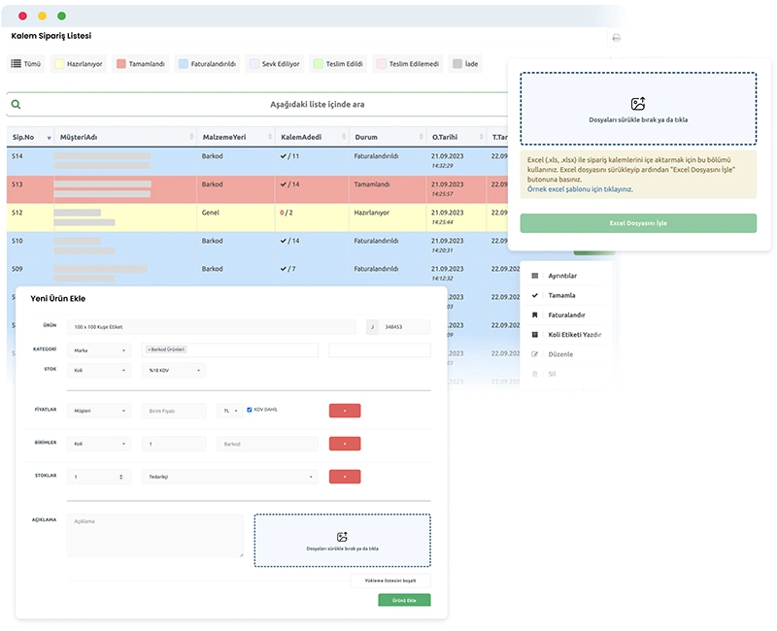This screenshot has width=777, height=631.
Task: Click the Stoklar quantity stepper arrows
Action: click(x=120, y=477)
